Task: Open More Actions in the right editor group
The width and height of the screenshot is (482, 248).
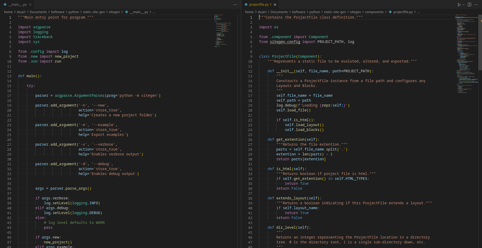Action: coord(476,5)
